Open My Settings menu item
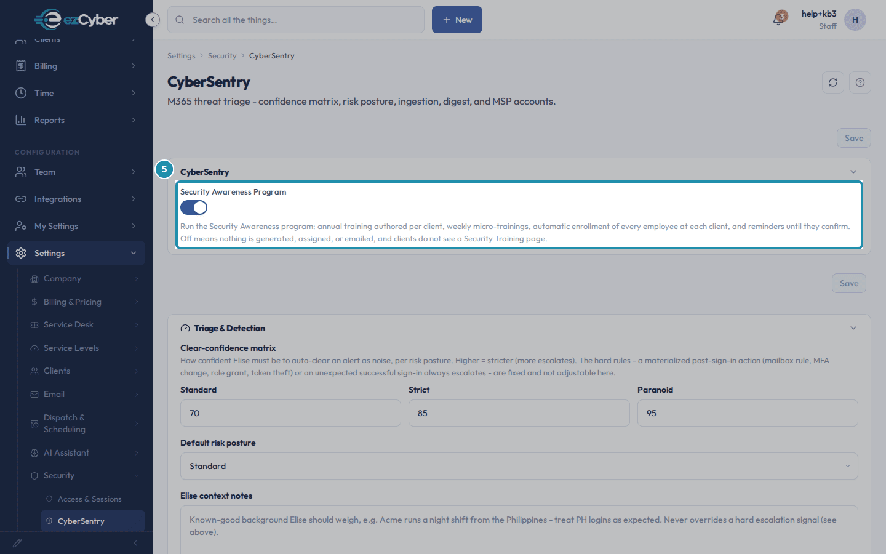The image size is (886, 554). click(76, 226)
